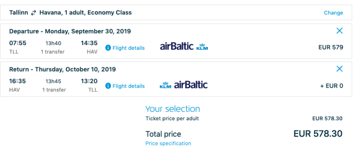Open Flight details for the return flight
This screenshot has width=355, height=148.
tap(128, 86)
